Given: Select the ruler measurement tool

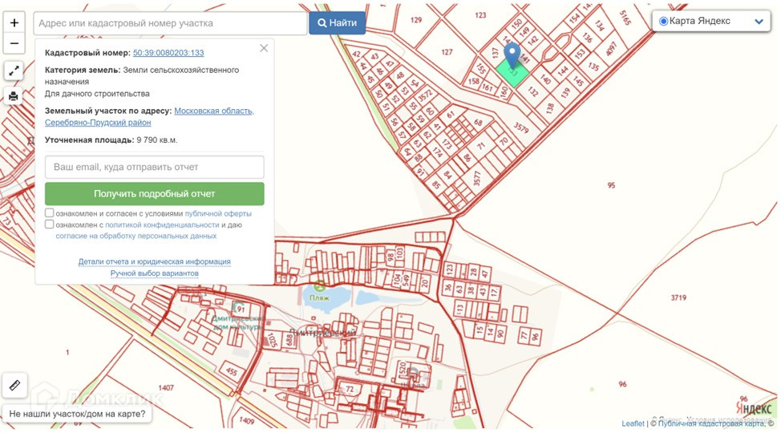Looking at the screenshot, I should (x=14, y=386).
